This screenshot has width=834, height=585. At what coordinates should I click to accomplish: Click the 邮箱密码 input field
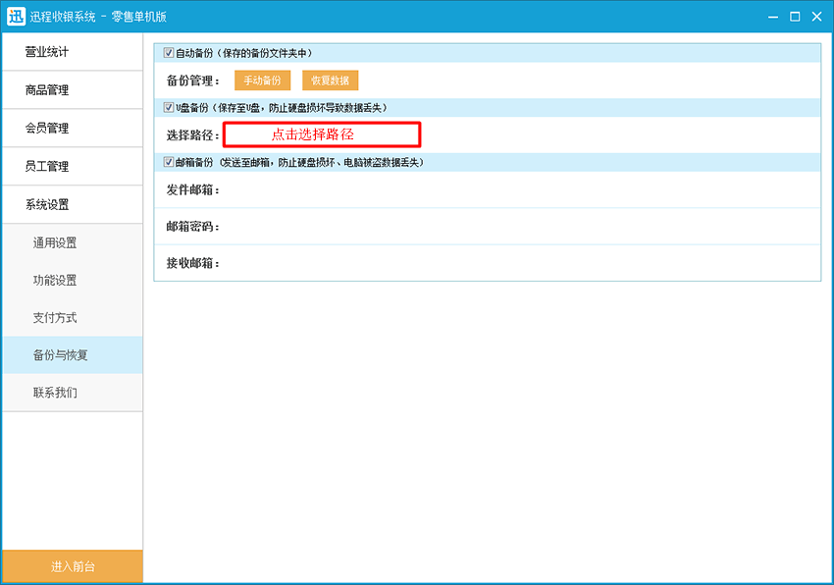pyautogui.click(x=520, y=227)
